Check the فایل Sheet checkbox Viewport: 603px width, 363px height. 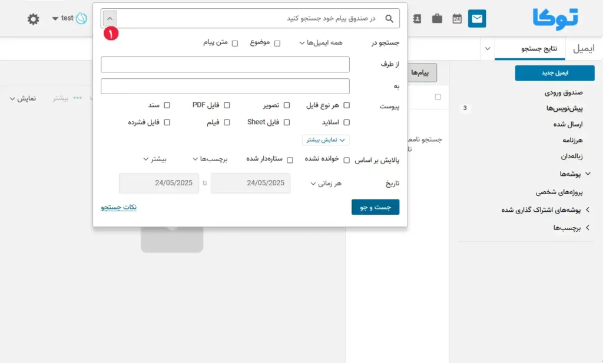(287, 122)
